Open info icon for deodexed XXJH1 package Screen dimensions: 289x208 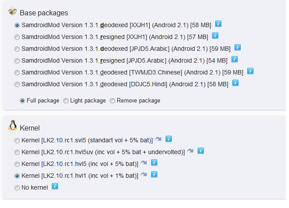pos(218,24)
